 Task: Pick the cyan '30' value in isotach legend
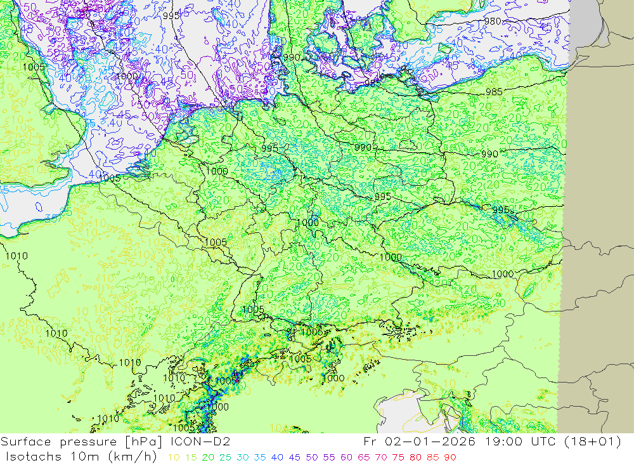click(243, 458)
